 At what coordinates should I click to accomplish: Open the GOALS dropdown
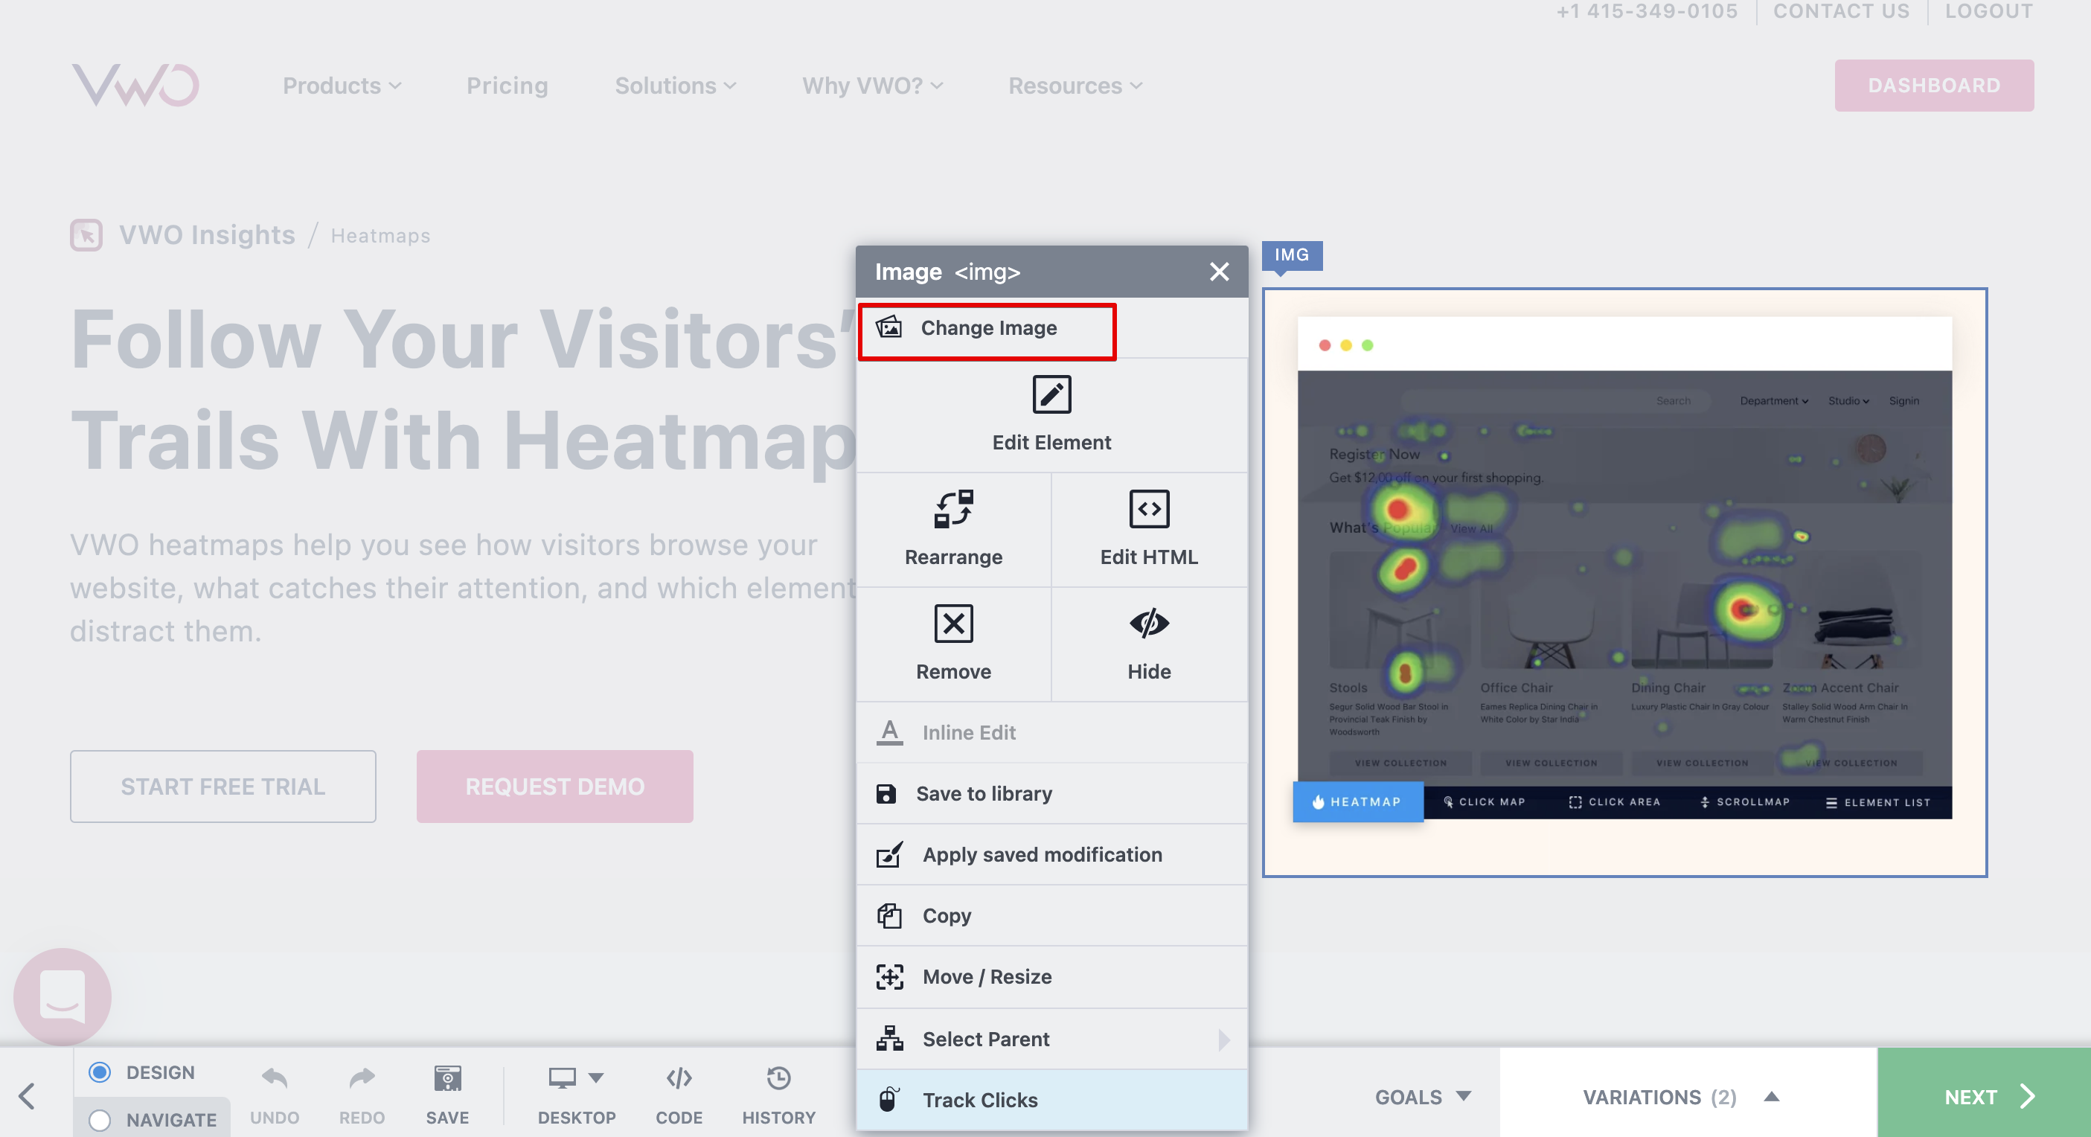[1422, 1096]
